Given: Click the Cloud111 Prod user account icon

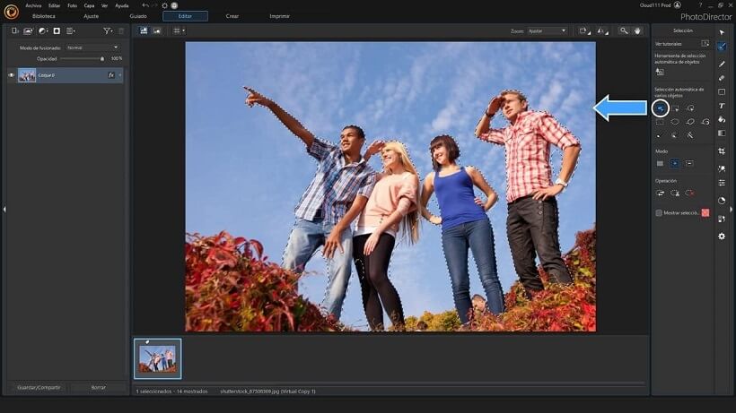Looking at the screenshot, I should [x=678, y=5].
